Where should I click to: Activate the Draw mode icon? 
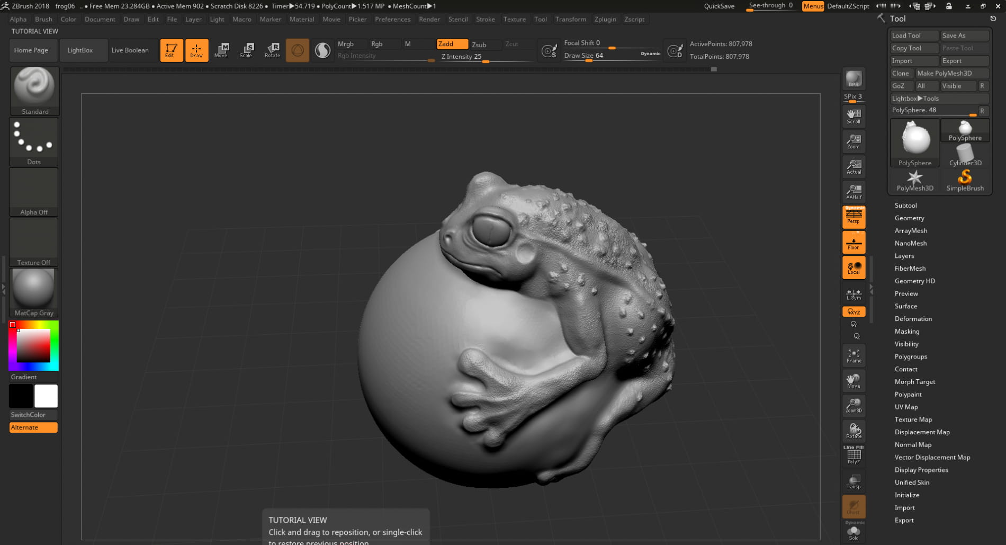click(196, 50)
